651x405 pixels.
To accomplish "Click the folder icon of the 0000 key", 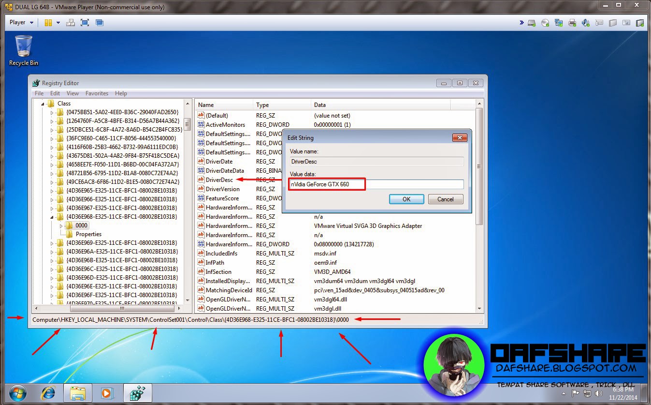I will [x=69, y=225].
